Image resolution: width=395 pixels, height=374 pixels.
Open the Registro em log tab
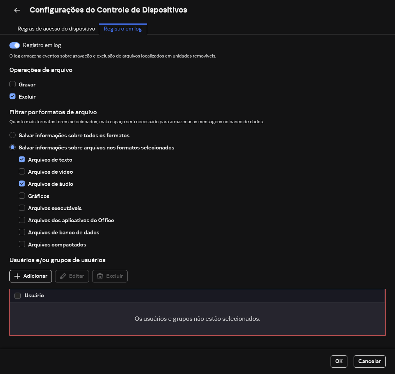[x=123, y=29]
